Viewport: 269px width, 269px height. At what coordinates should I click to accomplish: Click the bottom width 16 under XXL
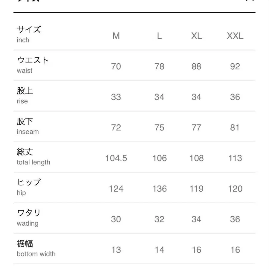tap(235, 250)
